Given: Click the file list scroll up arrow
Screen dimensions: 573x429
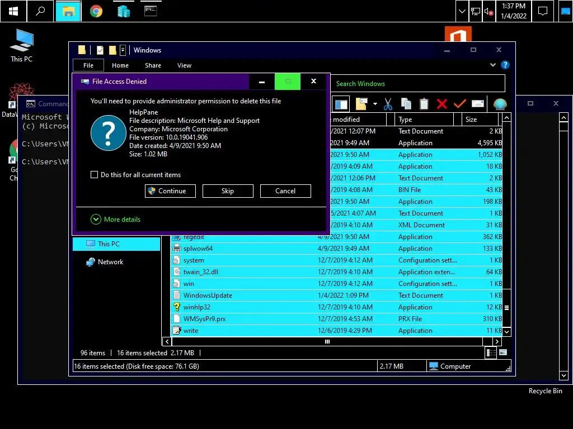Looking at the screenshot, I should (x=506, y=117).
